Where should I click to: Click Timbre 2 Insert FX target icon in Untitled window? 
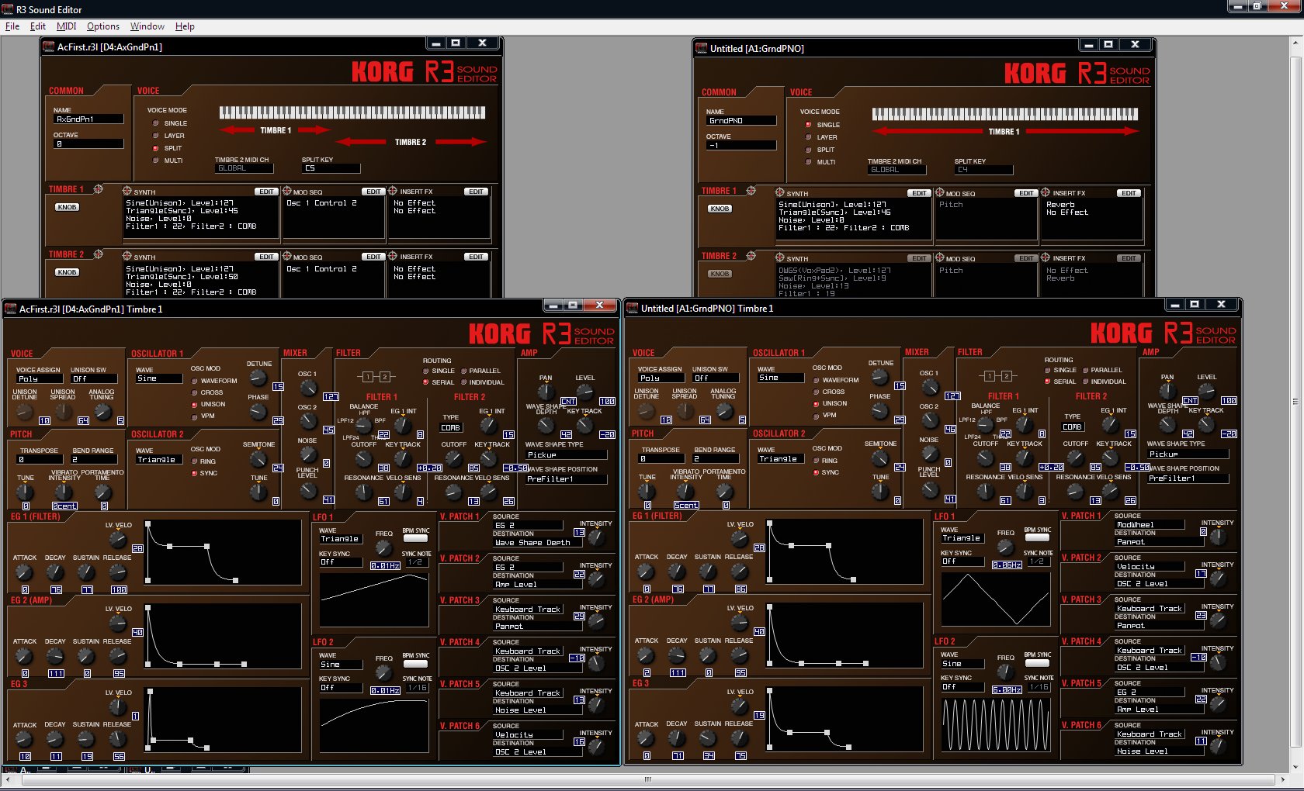(1046, 257)
